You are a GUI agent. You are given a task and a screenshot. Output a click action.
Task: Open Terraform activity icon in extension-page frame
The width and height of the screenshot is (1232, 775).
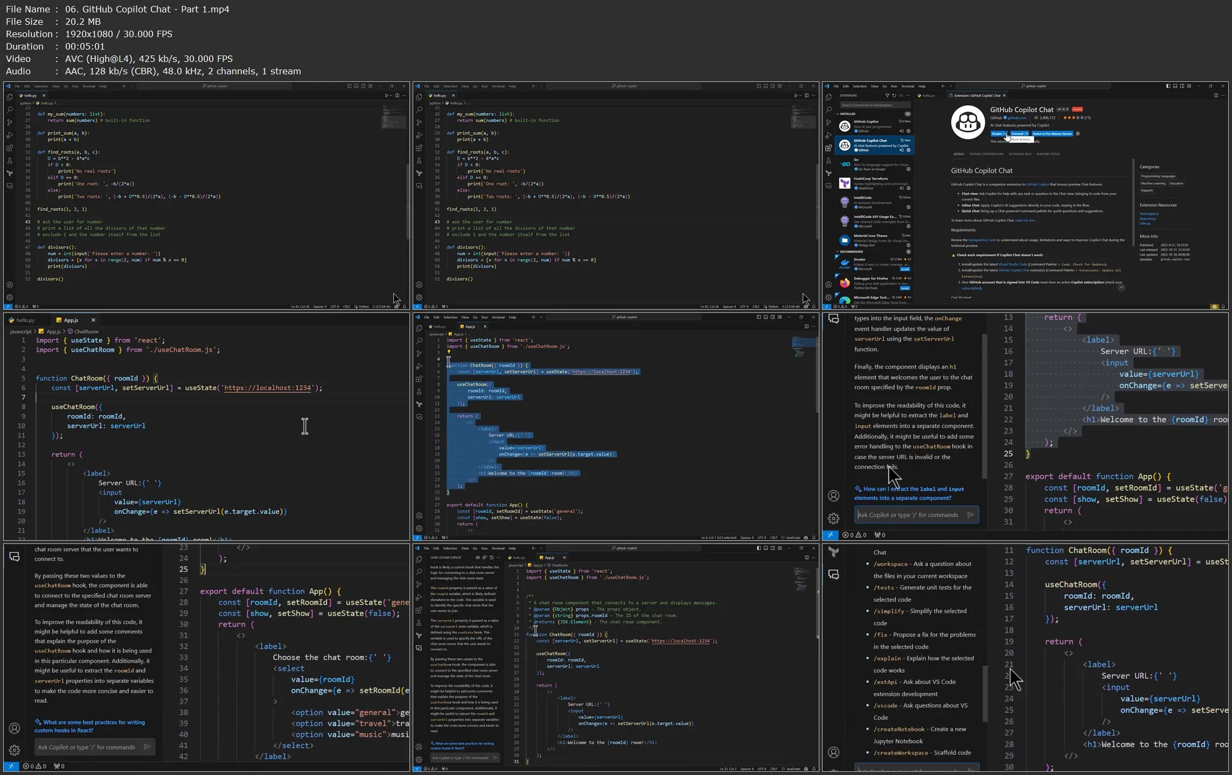click(829, 173)
